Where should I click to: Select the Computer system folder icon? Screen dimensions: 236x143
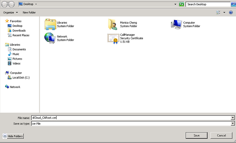(x=176, y=24)
